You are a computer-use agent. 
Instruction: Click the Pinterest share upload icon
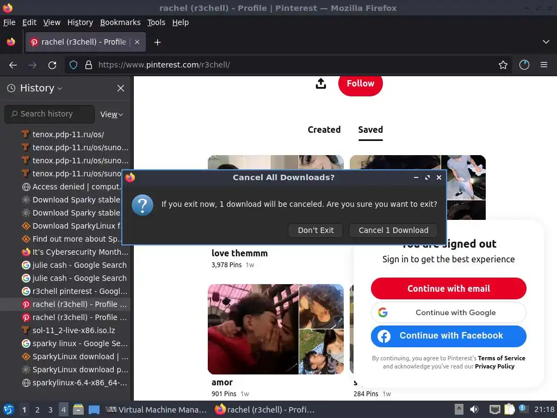click(321, 83)
